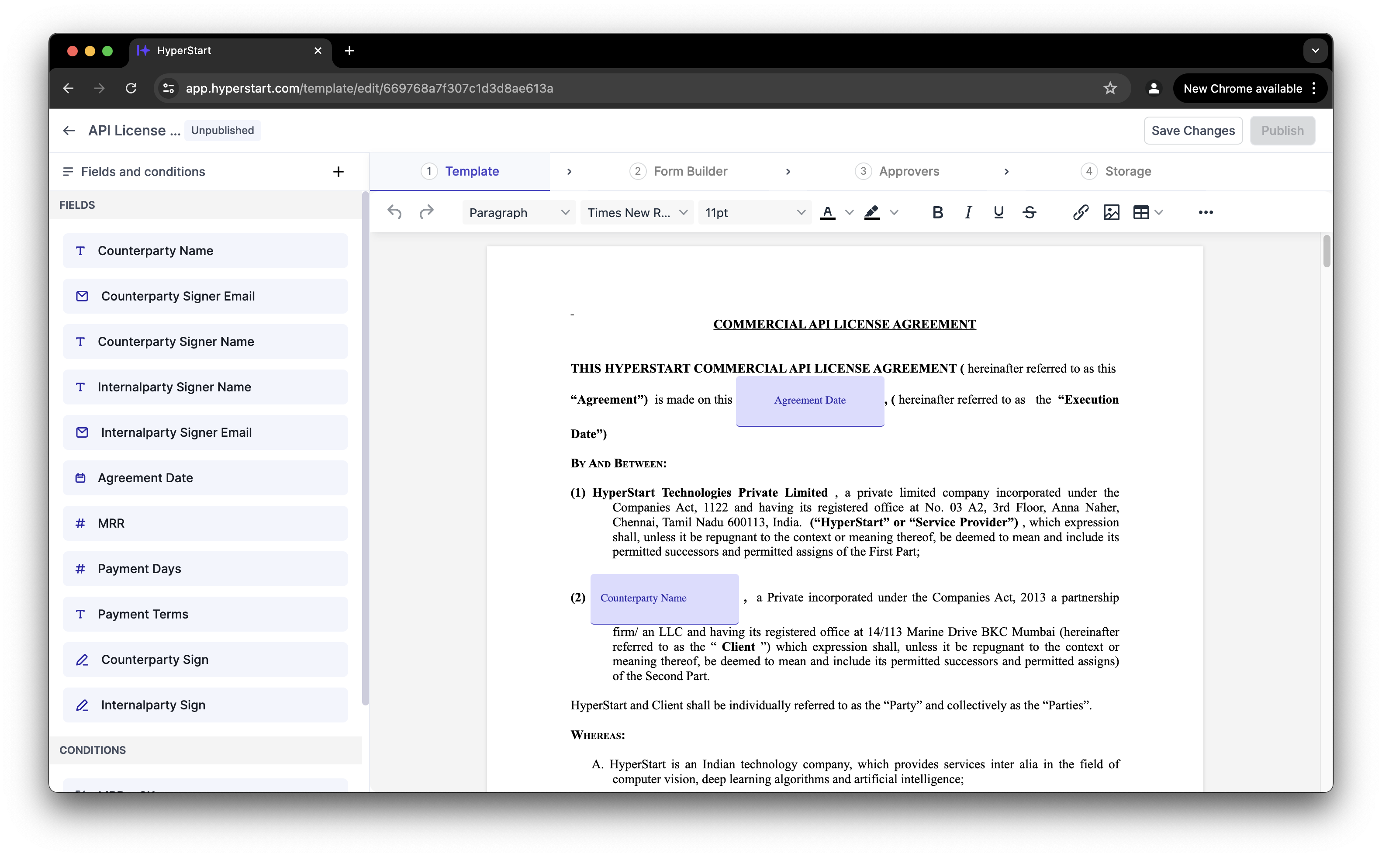Apply text color with the A swatch
Screen dimensions: 1382x857
(x=827, y=213)
